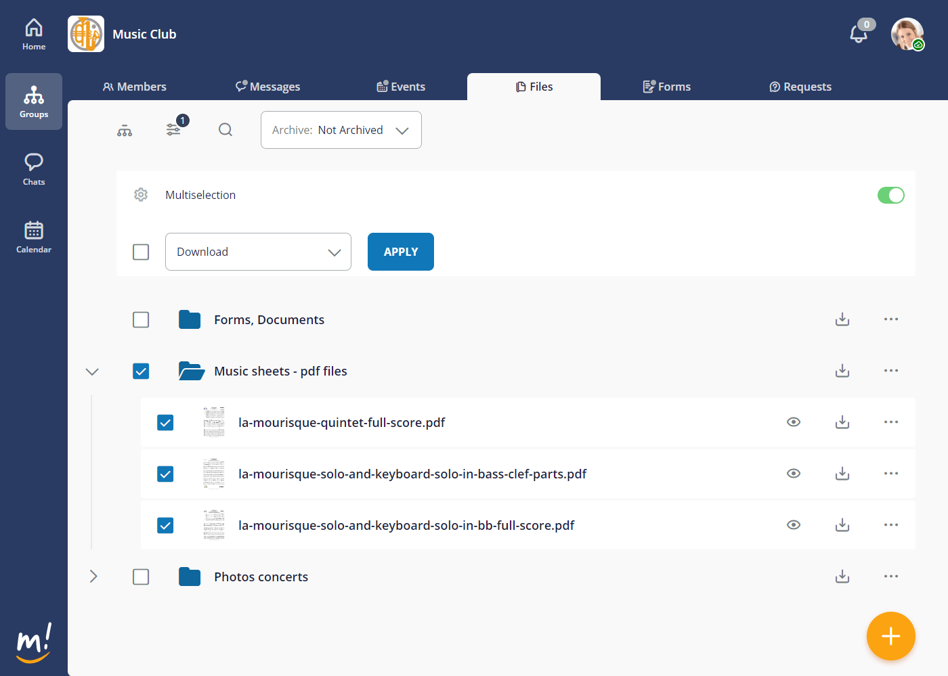This screenshot has height=676, width=948.
Task: Preview bass-clef-parts.pdf with eye icon
Action: tap(794, 474)
